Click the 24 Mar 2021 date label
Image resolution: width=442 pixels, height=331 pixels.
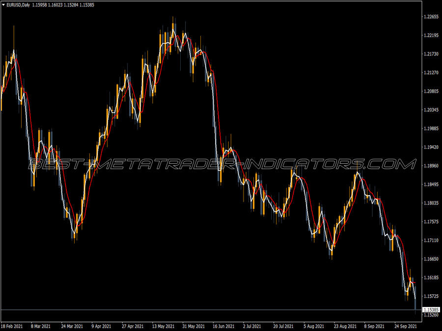[72, 327]
